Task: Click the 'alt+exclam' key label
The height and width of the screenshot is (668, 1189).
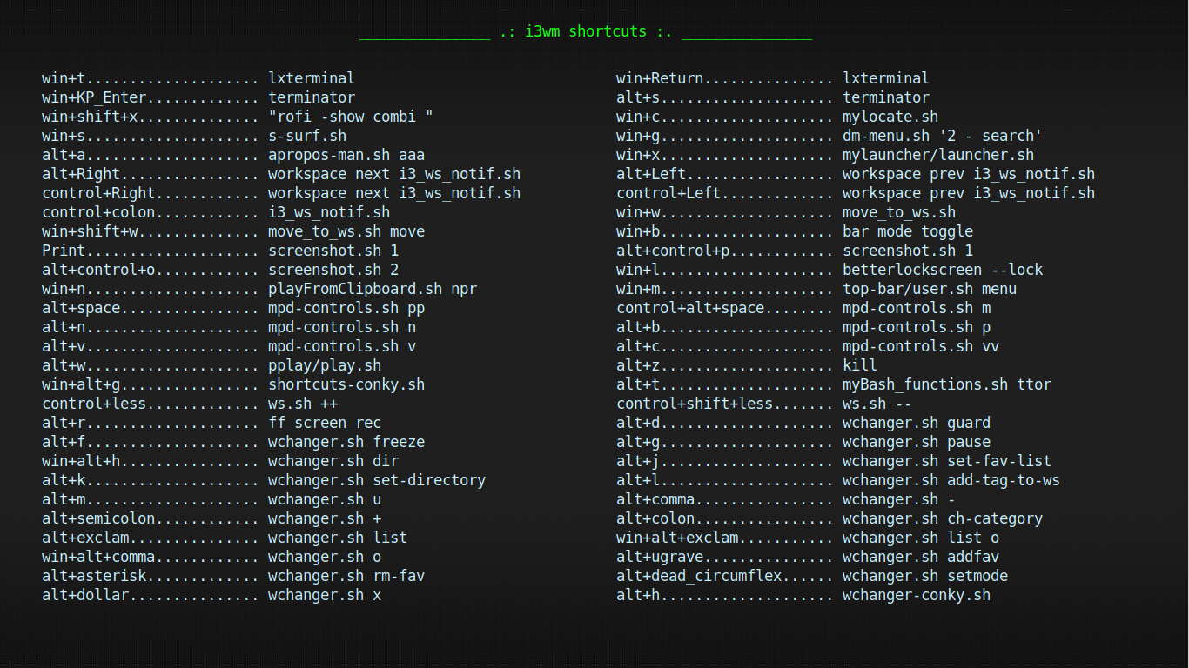Action: 85,538
